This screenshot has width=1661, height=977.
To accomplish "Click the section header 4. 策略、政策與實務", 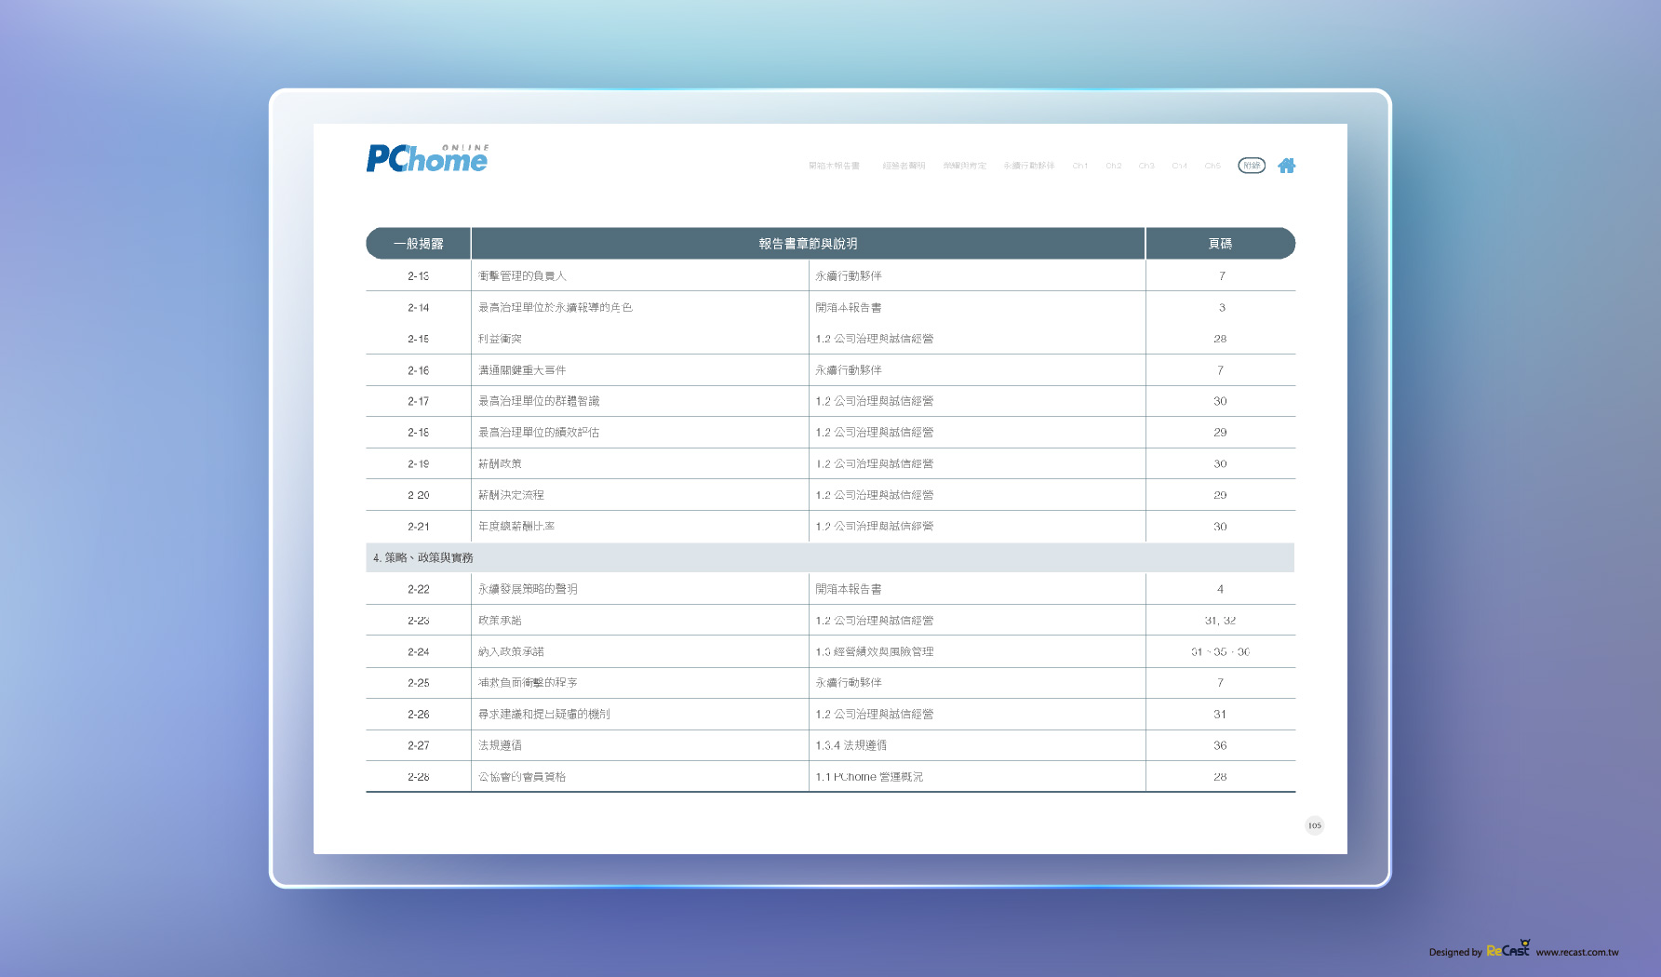I will [830, 557].
